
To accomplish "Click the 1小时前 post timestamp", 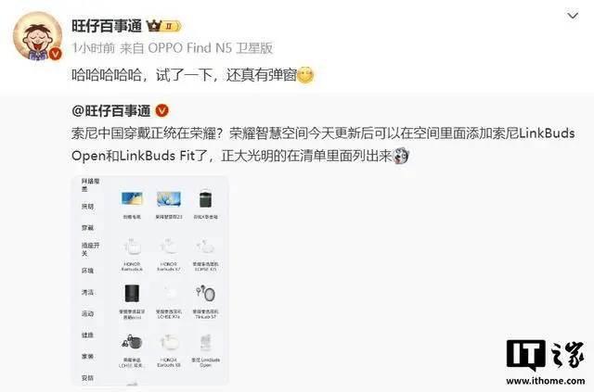I will point(93,48).
